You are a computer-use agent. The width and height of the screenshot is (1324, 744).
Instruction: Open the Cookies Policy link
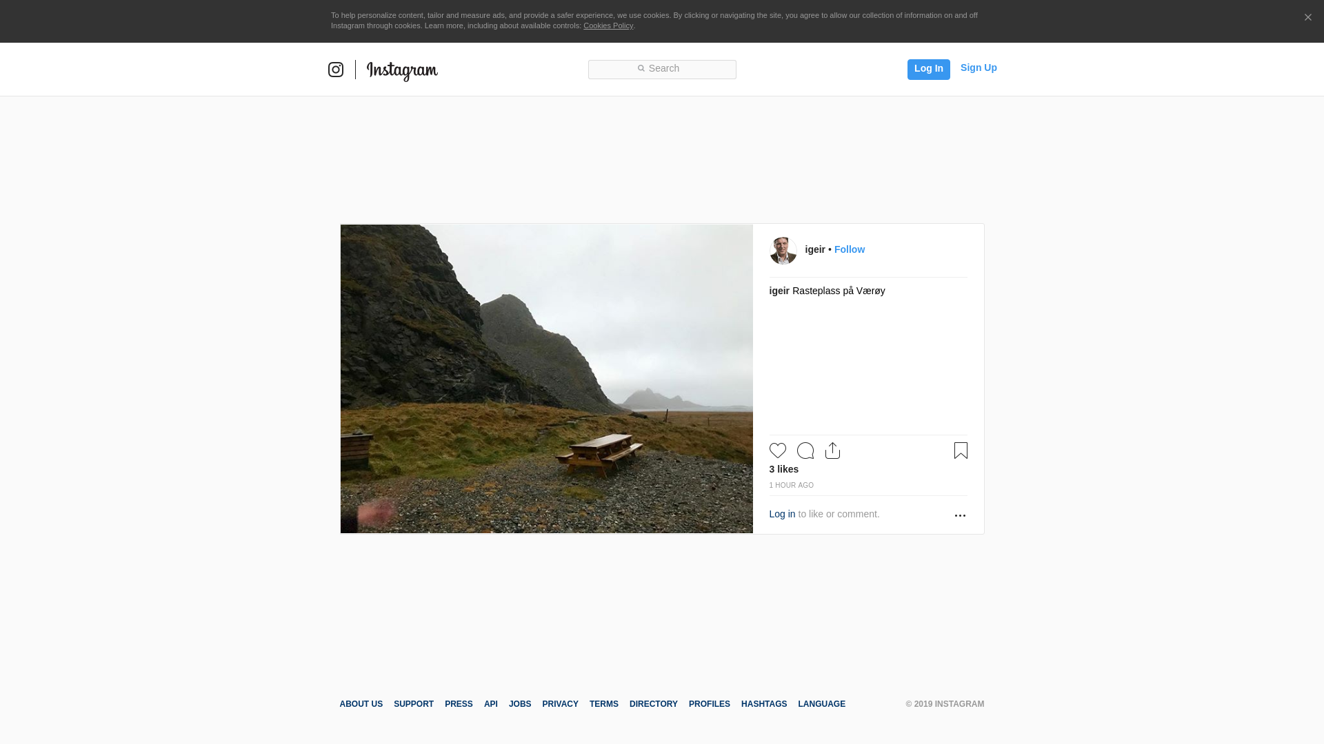[x=608, y=26]
